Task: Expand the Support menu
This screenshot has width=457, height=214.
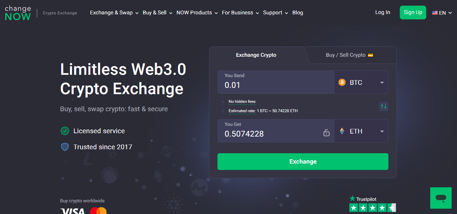Action: 275,13
